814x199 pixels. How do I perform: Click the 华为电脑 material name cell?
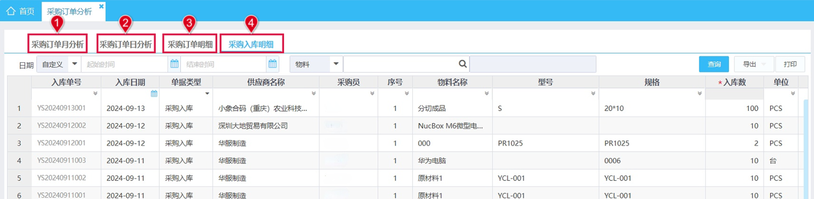coord(452,161)
